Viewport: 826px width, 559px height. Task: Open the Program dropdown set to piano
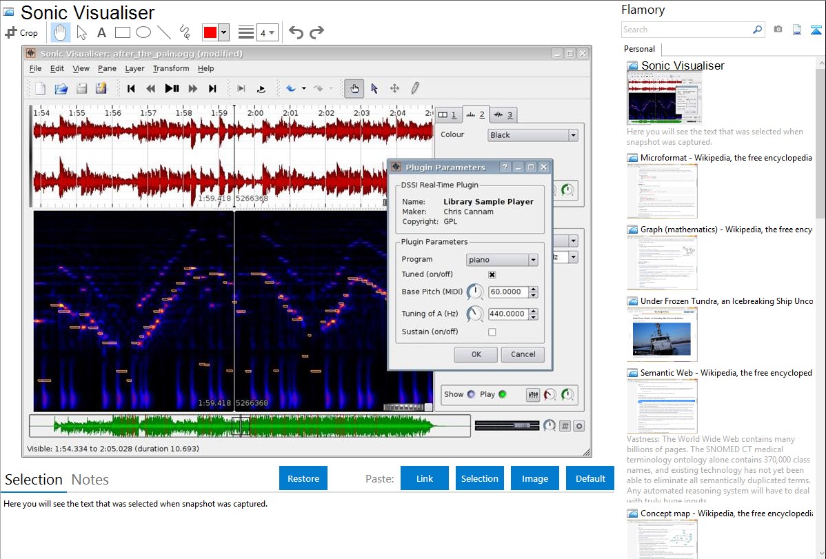pos(502,260)
